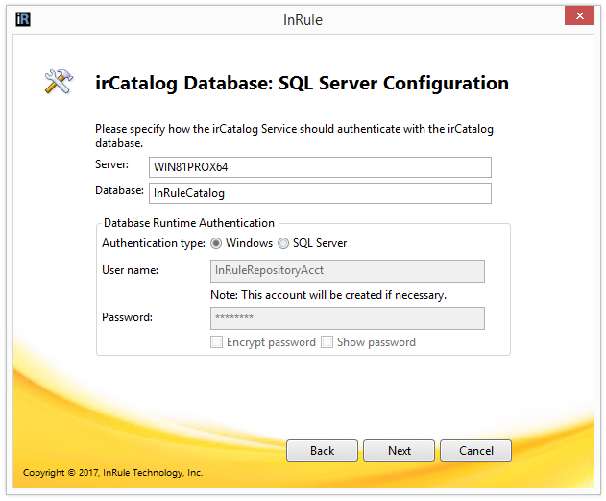606x501 pixels.
Task: Click the 'Password:' label
Action: tap(127, 317)
